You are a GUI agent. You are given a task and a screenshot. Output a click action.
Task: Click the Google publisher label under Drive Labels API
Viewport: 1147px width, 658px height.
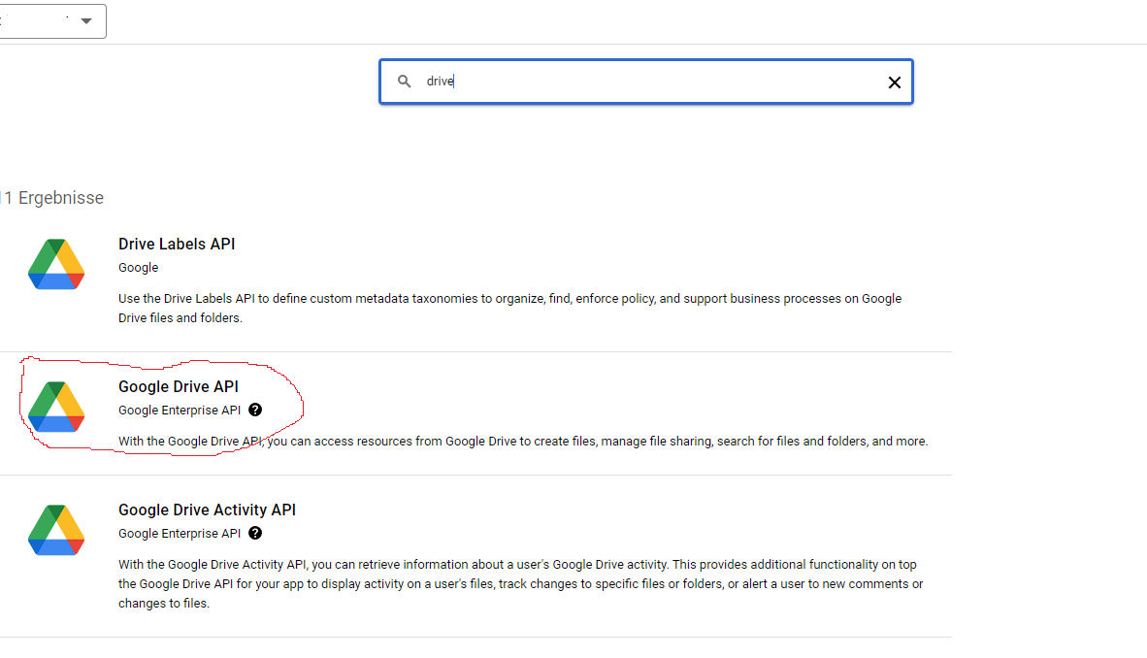137,267
